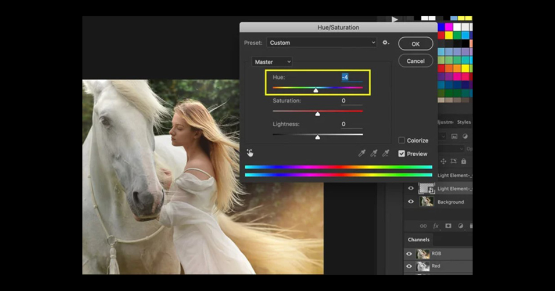
Task: Hide the selected Light Element layer
Action: click(411, 188)
